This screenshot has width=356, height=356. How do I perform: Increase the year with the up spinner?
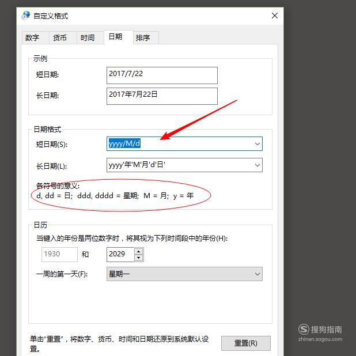138,251
